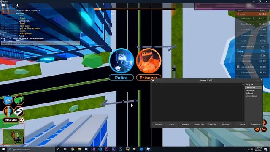270x152 pixels.
Task: Show hidden system tray icons
Action: [x=245, y=149]
